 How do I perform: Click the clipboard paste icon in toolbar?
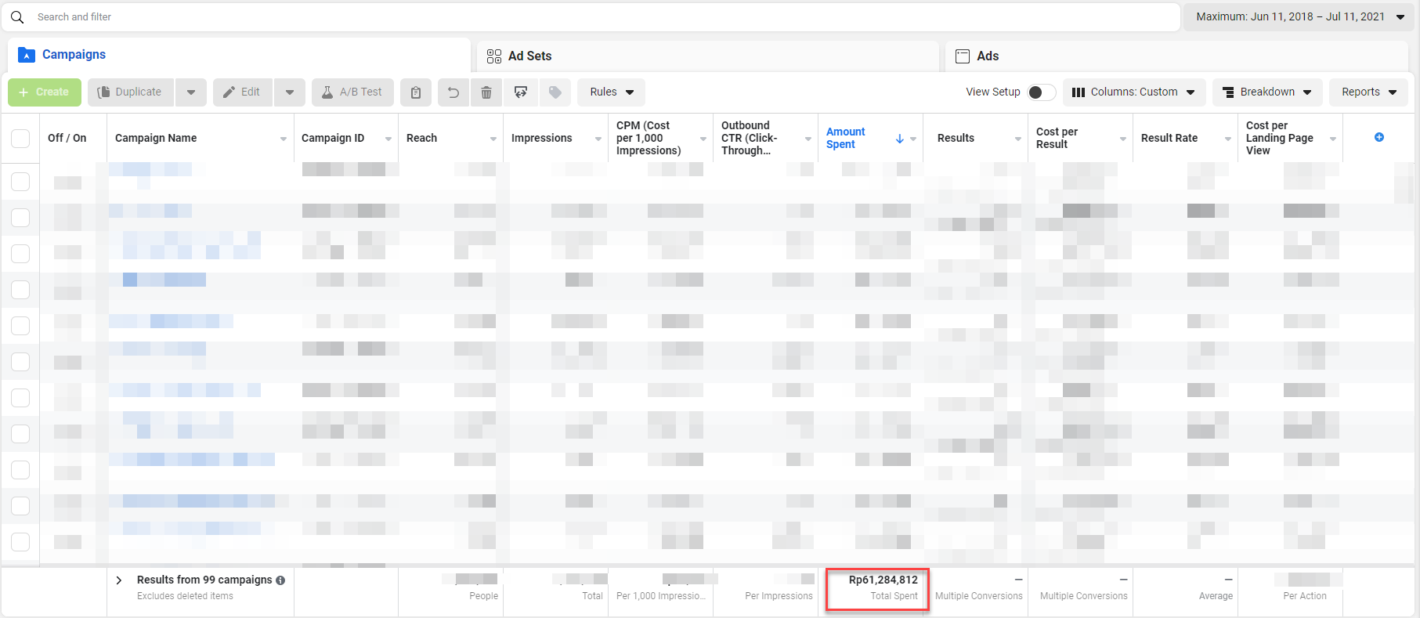click(416, 92)
